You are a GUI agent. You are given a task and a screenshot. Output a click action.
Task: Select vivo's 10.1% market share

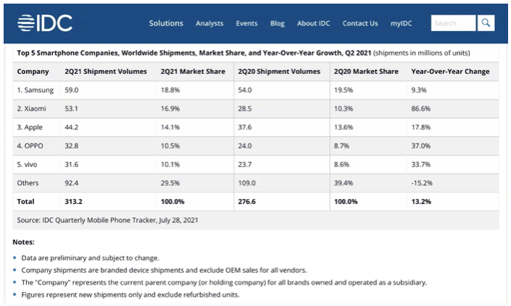click(170, 164)
